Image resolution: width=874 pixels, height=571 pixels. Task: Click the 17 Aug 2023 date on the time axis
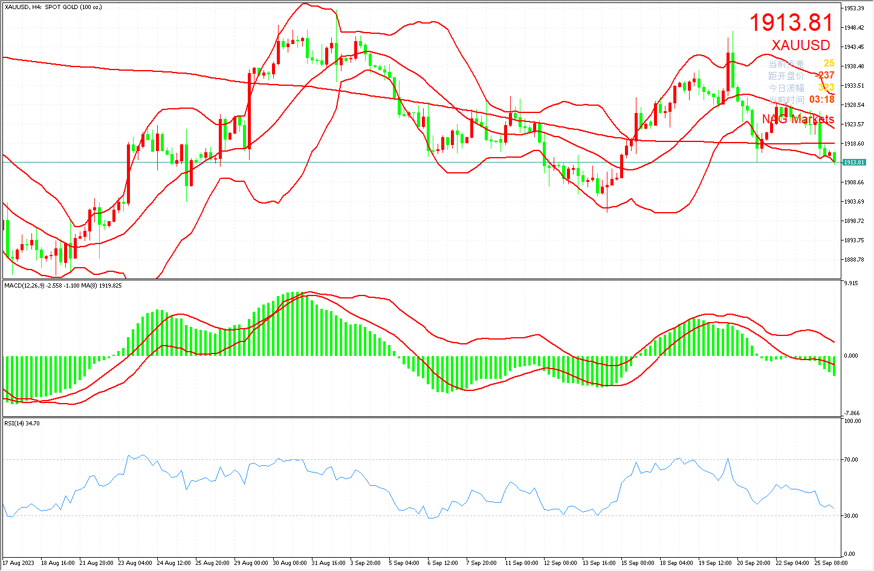[19, 563]
